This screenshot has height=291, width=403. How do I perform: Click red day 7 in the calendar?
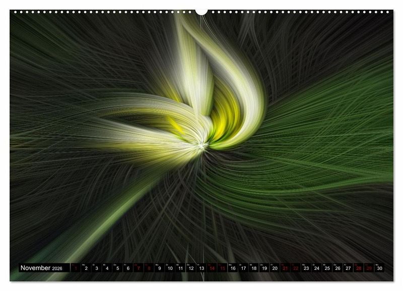pyautogui.click(x=139, y=268)
